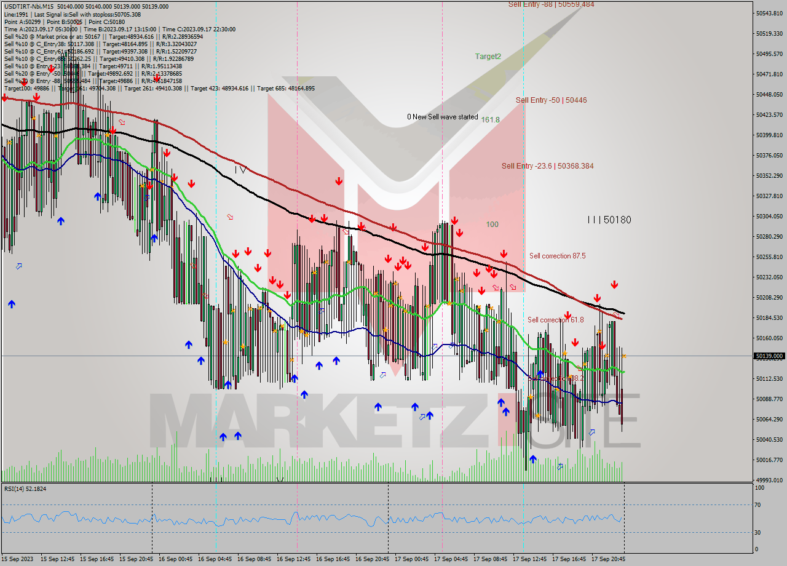787x566 pixels.
Task: Click the 50064.290 price axis label
Action: click(769, 419)
